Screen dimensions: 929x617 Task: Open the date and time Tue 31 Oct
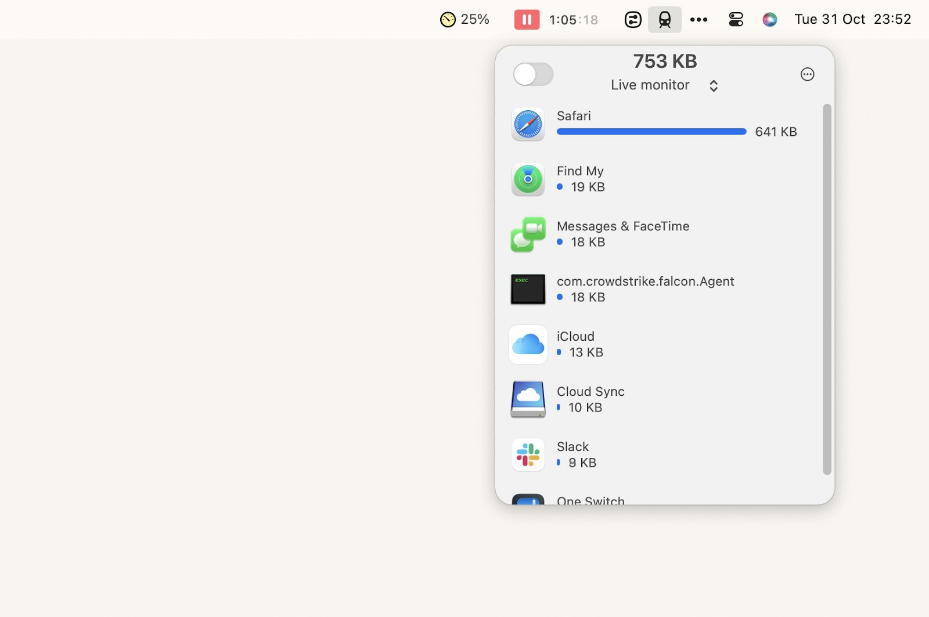[852, 19]
